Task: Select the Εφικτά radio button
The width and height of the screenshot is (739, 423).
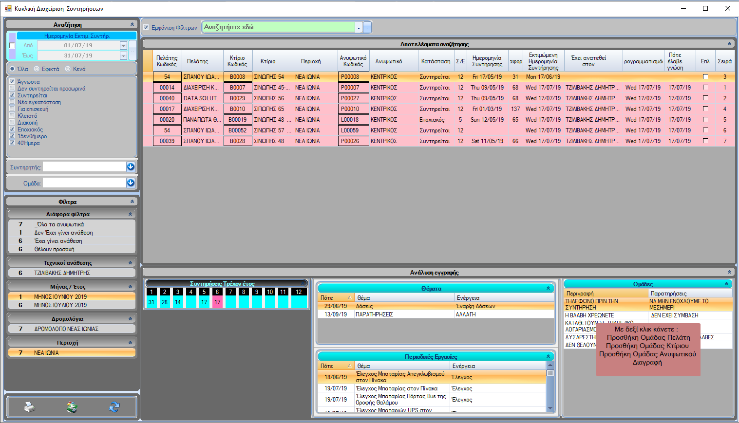Action: pyautogui.click(x=38, y=69)
